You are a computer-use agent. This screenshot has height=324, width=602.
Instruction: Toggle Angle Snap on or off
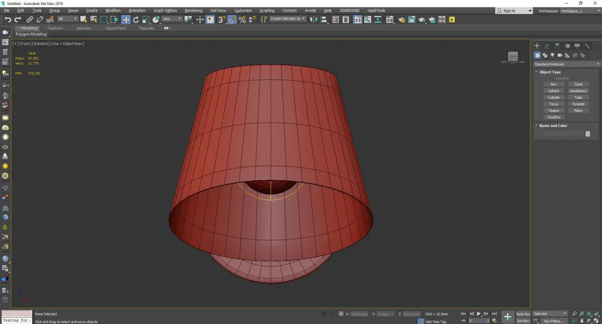(x=232, y=20)
